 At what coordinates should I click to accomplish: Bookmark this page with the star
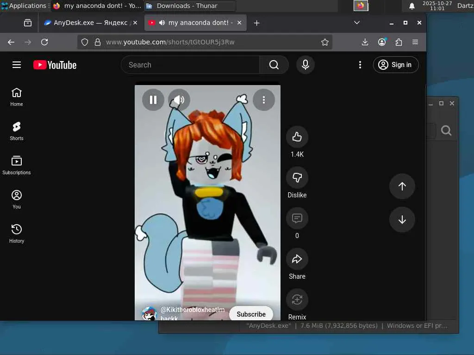[x=324, y=42]
